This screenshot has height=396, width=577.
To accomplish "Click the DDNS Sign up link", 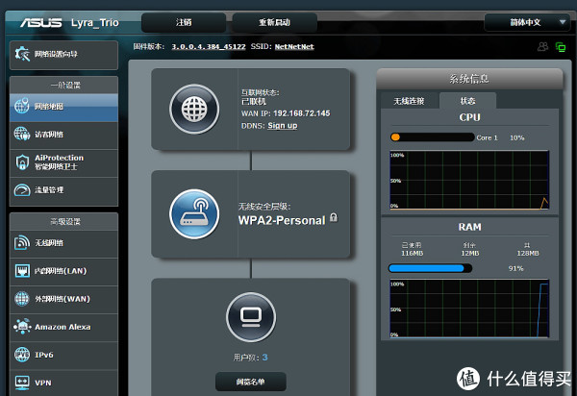I will [x=282, y=126].
